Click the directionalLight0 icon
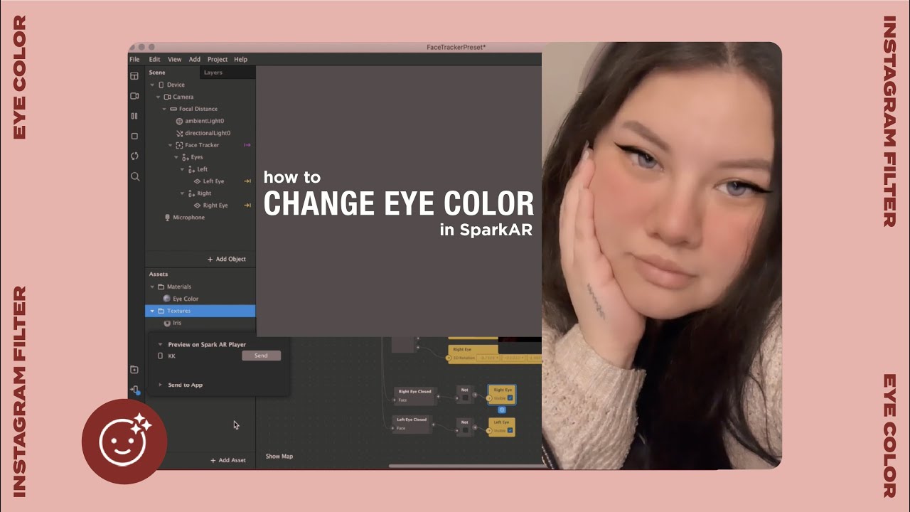The width and height of the screenshot is (910, 512). pyautogui.click(x=179, y=133)
